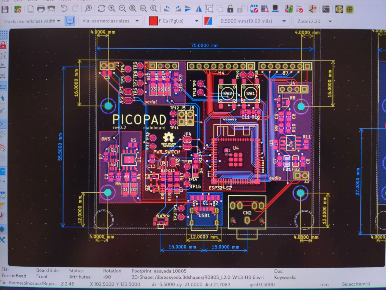Switch units to mils

point(3,76)
